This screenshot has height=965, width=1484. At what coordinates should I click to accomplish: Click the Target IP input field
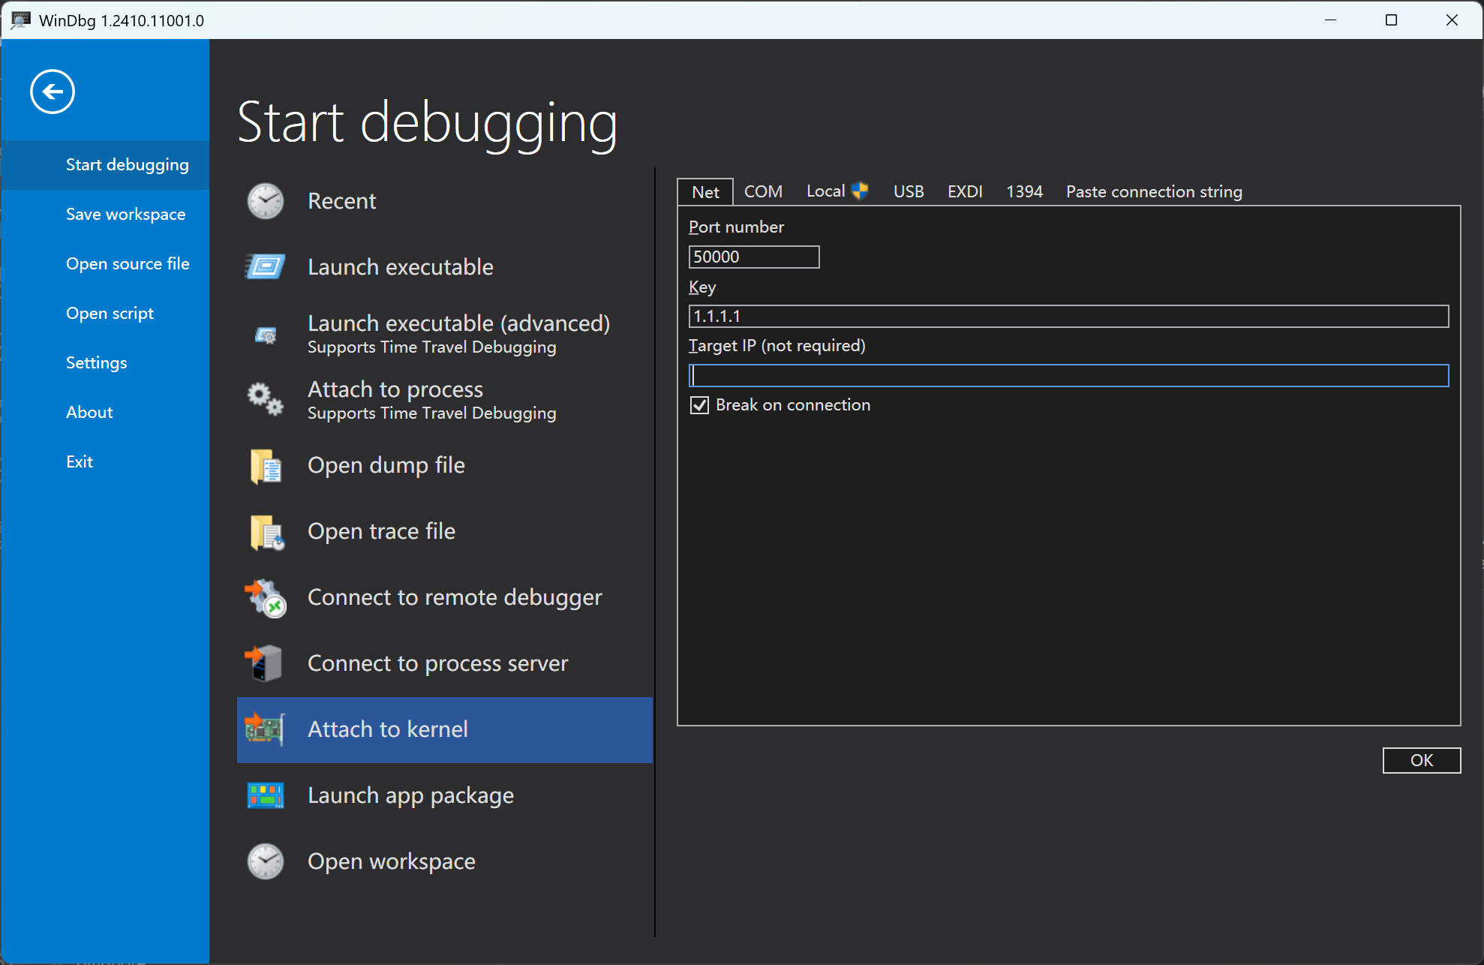[x=1068, y=375]
